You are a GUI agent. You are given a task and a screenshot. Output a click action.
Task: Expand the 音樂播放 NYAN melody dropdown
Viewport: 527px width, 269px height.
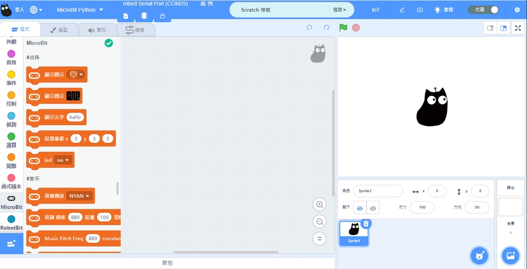pyautogui.click(x=80, y=196)
